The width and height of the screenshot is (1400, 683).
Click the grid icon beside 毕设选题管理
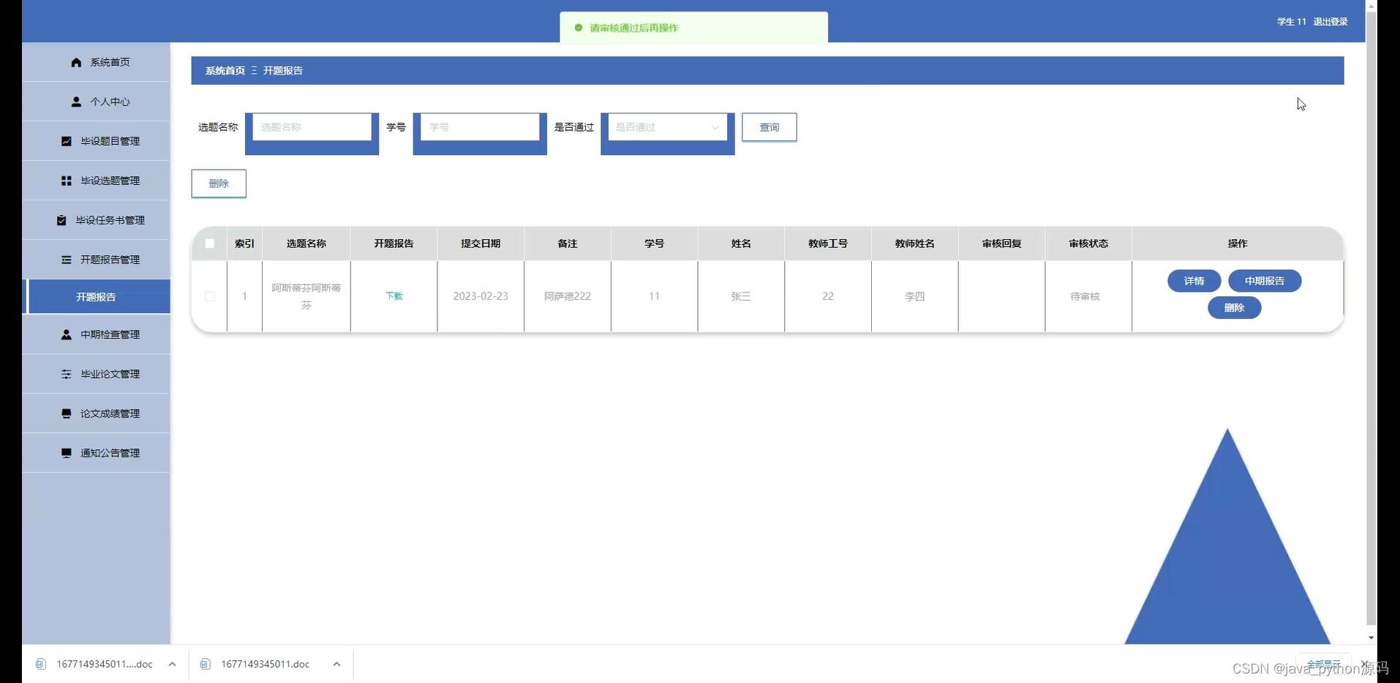(67, 181)
